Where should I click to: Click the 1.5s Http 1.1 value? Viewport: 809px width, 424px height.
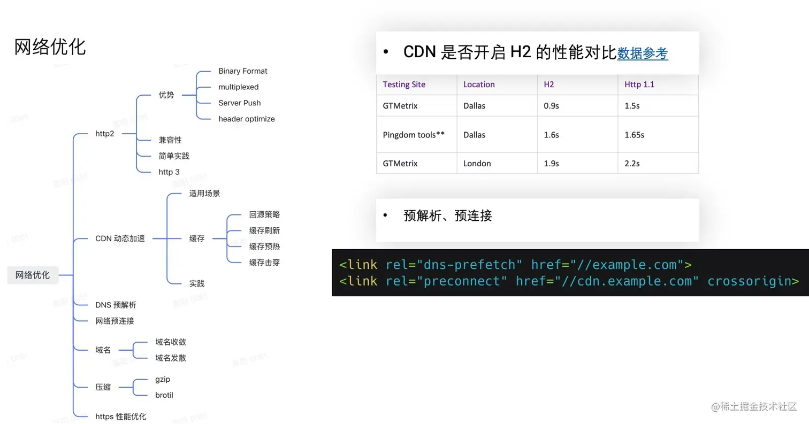point(632,106)
